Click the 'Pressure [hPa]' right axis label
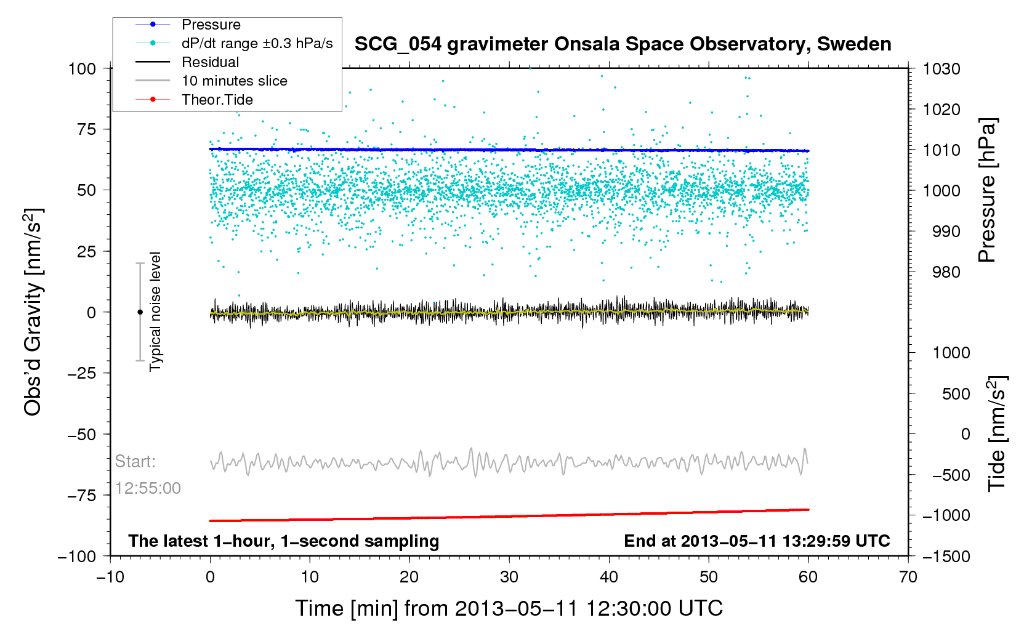 (986, 191)
